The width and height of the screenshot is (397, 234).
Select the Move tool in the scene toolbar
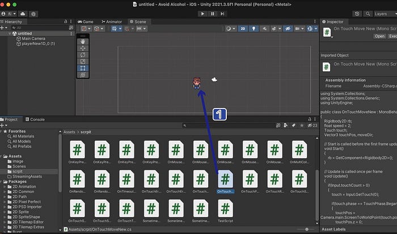(x=83, y=48)
